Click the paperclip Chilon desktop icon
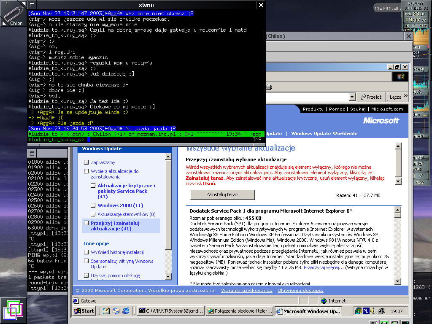This screenshot has width=432, height=324. [13, 13]
